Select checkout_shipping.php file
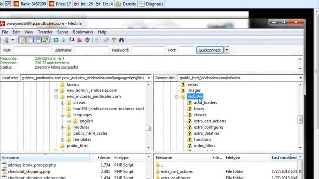The height and width of the screenshot is (179, 319). [x=29, y=172]
